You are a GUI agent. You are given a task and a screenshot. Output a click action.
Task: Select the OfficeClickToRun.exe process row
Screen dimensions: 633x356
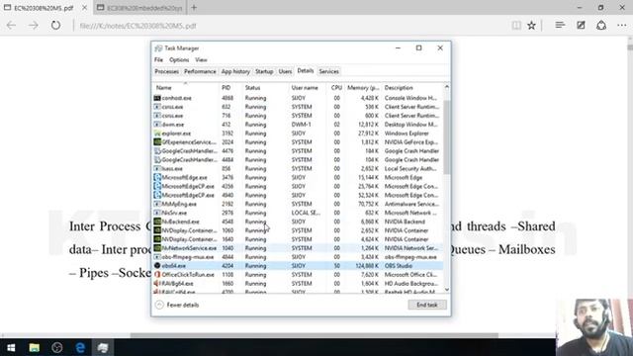pyautogui.click(x=298, y=275)
